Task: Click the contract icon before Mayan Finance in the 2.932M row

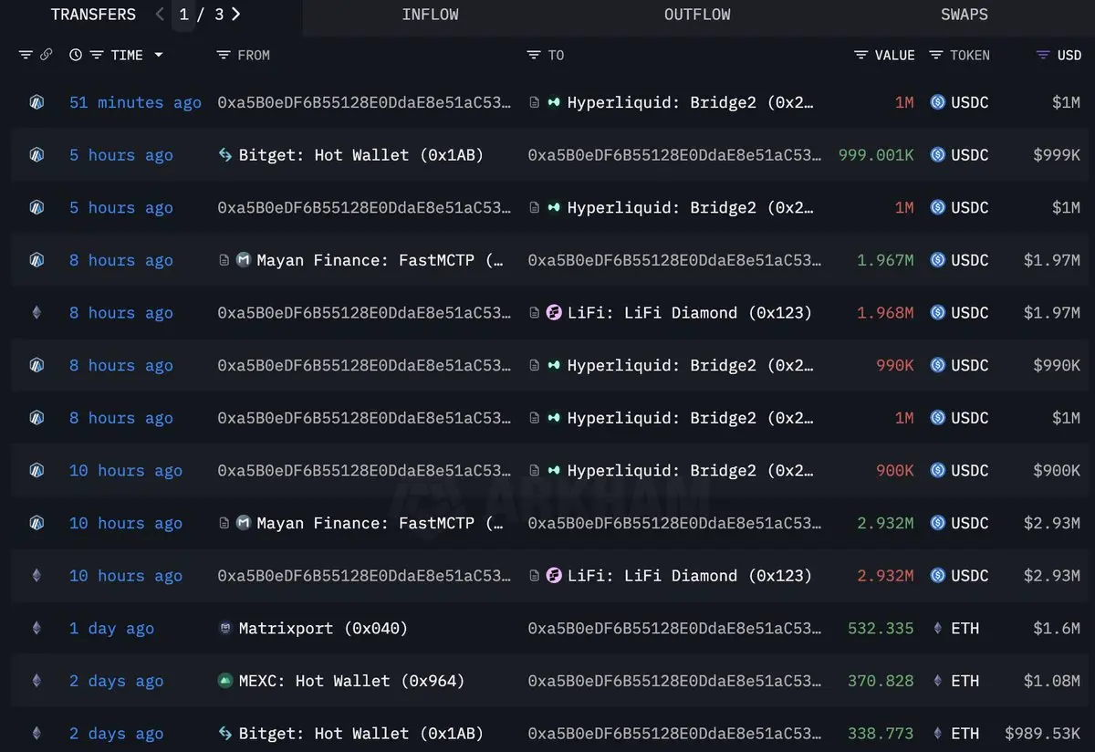Action: (x=224, y=523)
